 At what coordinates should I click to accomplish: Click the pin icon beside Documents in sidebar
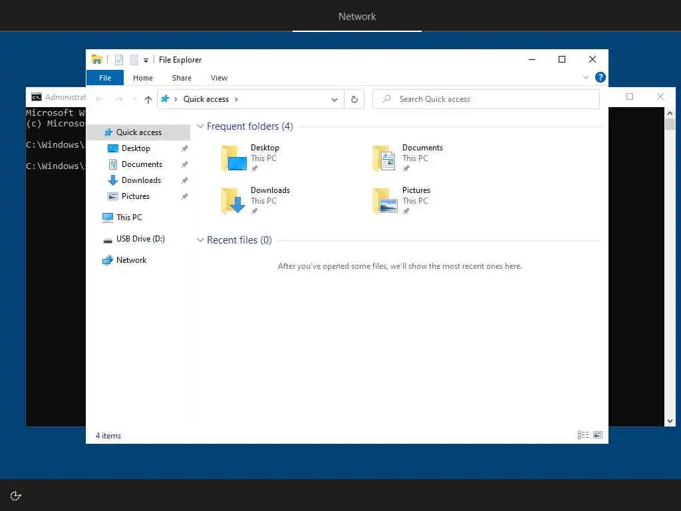coord(185,165)
